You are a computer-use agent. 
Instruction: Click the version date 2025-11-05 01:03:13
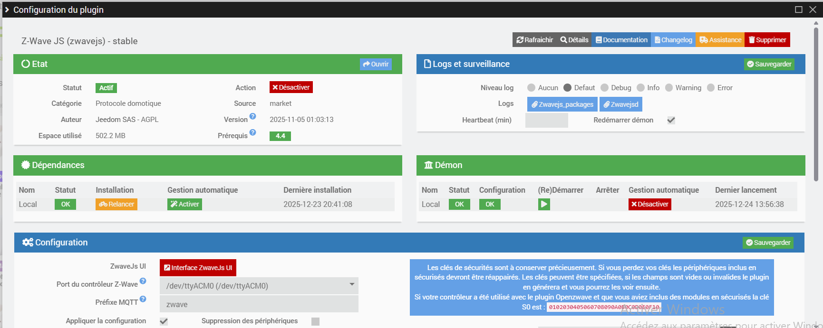pos(301,120)
